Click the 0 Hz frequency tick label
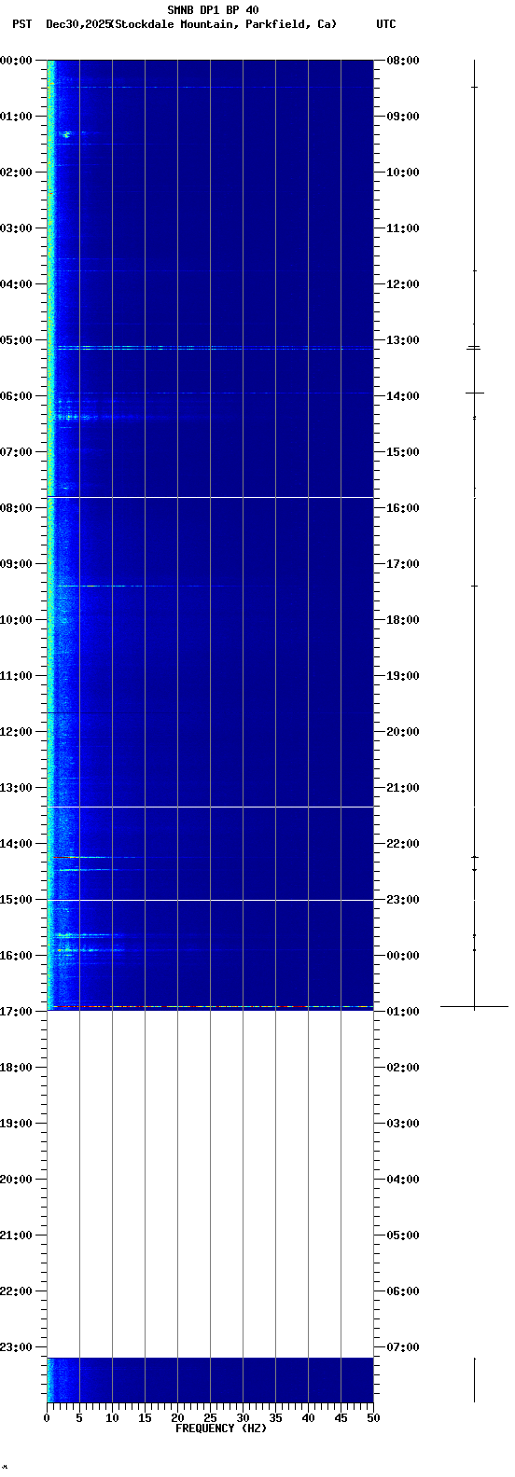The height and width of the screenshot is (1477, 515). (47, 1418)
